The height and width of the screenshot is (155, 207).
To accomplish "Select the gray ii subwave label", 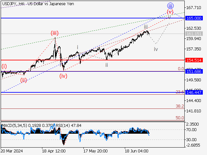I will (107, 65).
